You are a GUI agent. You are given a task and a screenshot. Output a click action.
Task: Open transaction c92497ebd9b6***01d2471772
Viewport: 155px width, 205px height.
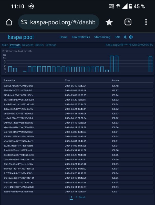[x=19, y=159]
